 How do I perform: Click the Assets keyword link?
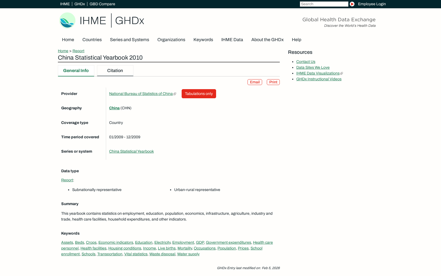point(67,242)
